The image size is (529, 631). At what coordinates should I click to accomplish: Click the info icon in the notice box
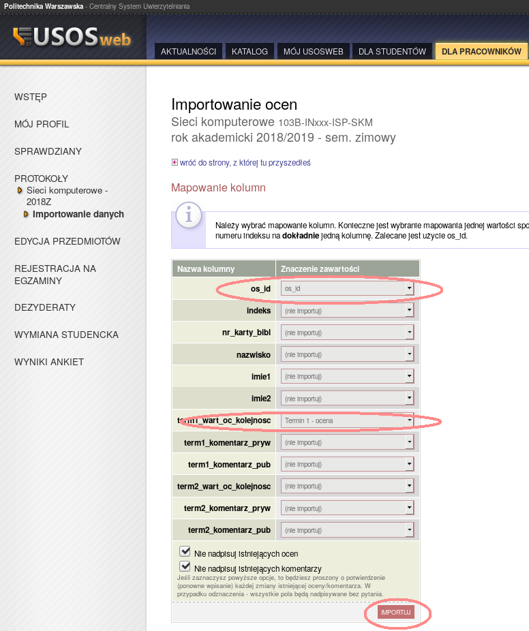188,215
